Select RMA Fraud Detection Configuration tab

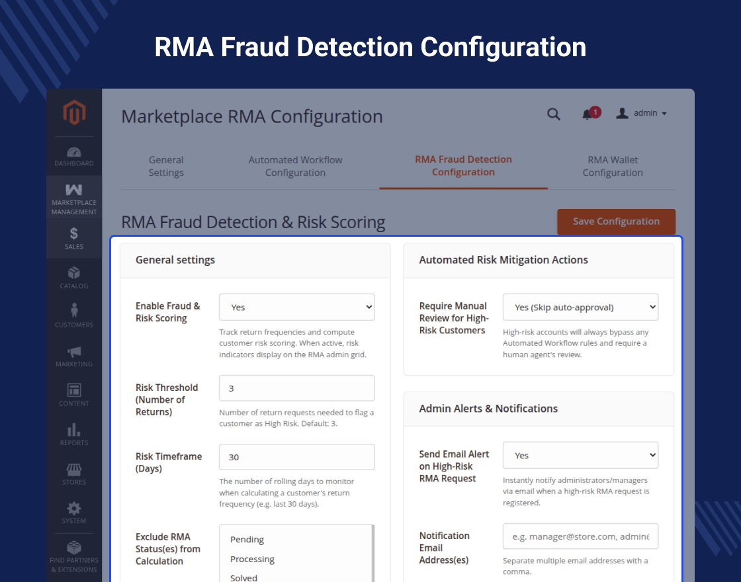[464, 166]
